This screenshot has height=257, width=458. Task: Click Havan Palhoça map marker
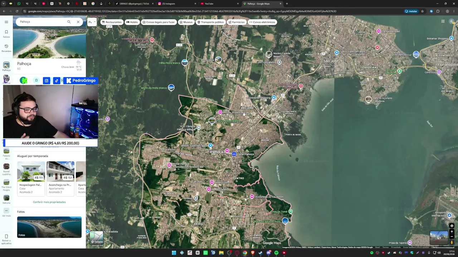click(x=234, y=154)
